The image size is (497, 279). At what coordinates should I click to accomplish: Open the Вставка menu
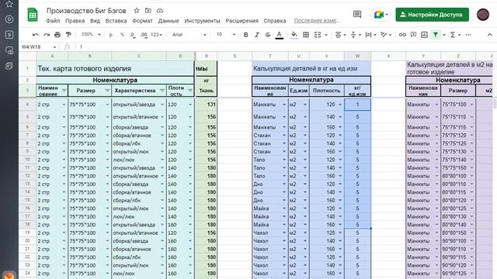116,21
